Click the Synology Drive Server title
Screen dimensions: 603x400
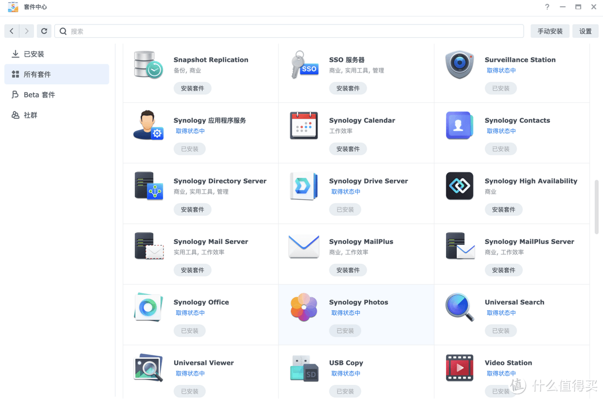pyautogui.click(x=368, y=181)
